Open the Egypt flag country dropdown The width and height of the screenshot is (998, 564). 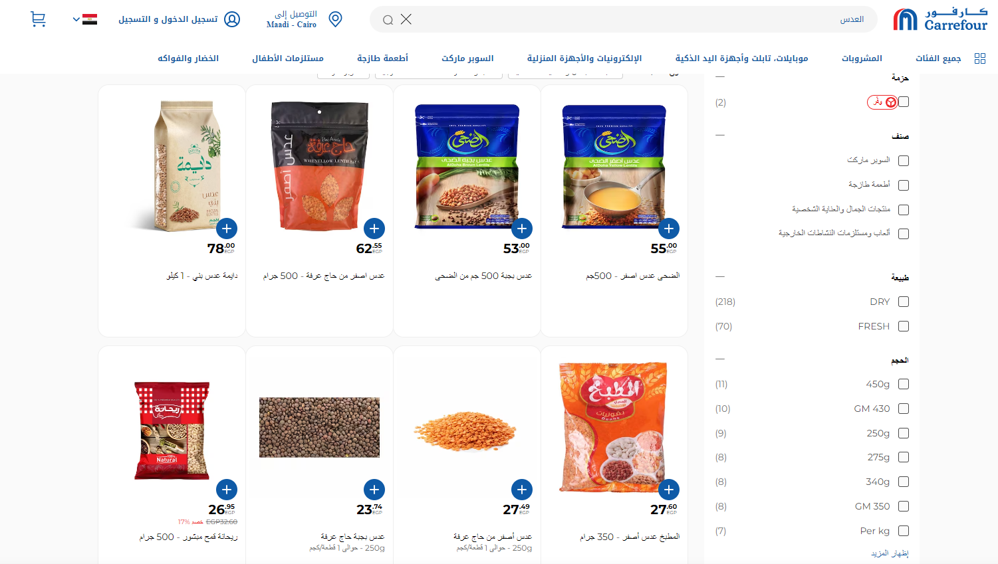click(85, 19)
